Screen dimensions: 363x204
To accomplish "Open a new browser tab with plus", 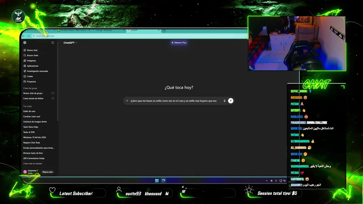I will point(164,30).
